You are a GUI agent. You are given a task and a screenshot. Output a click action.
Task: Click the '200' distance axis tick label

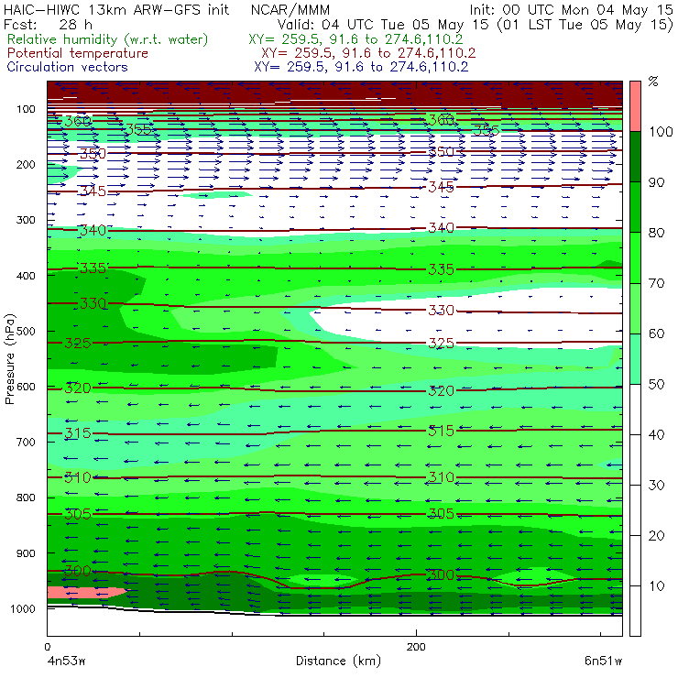tap(416, 647)
